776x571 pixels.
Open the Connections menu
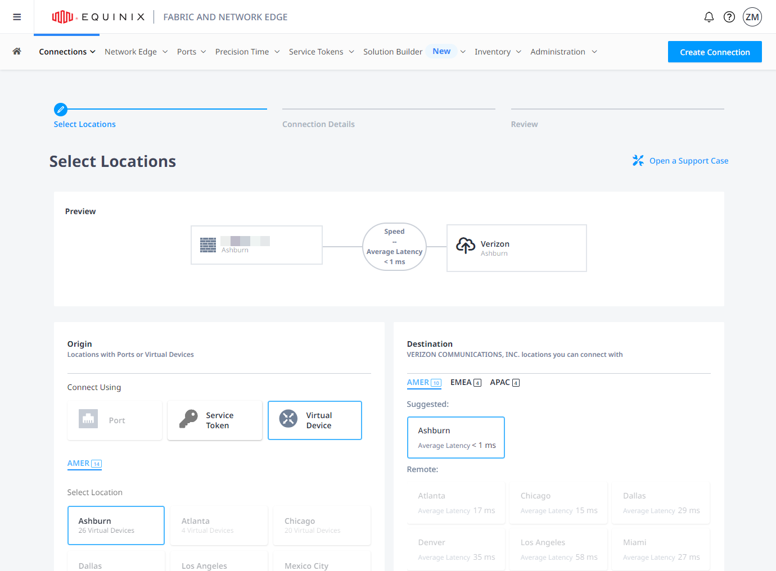click(x=67, y=52)
